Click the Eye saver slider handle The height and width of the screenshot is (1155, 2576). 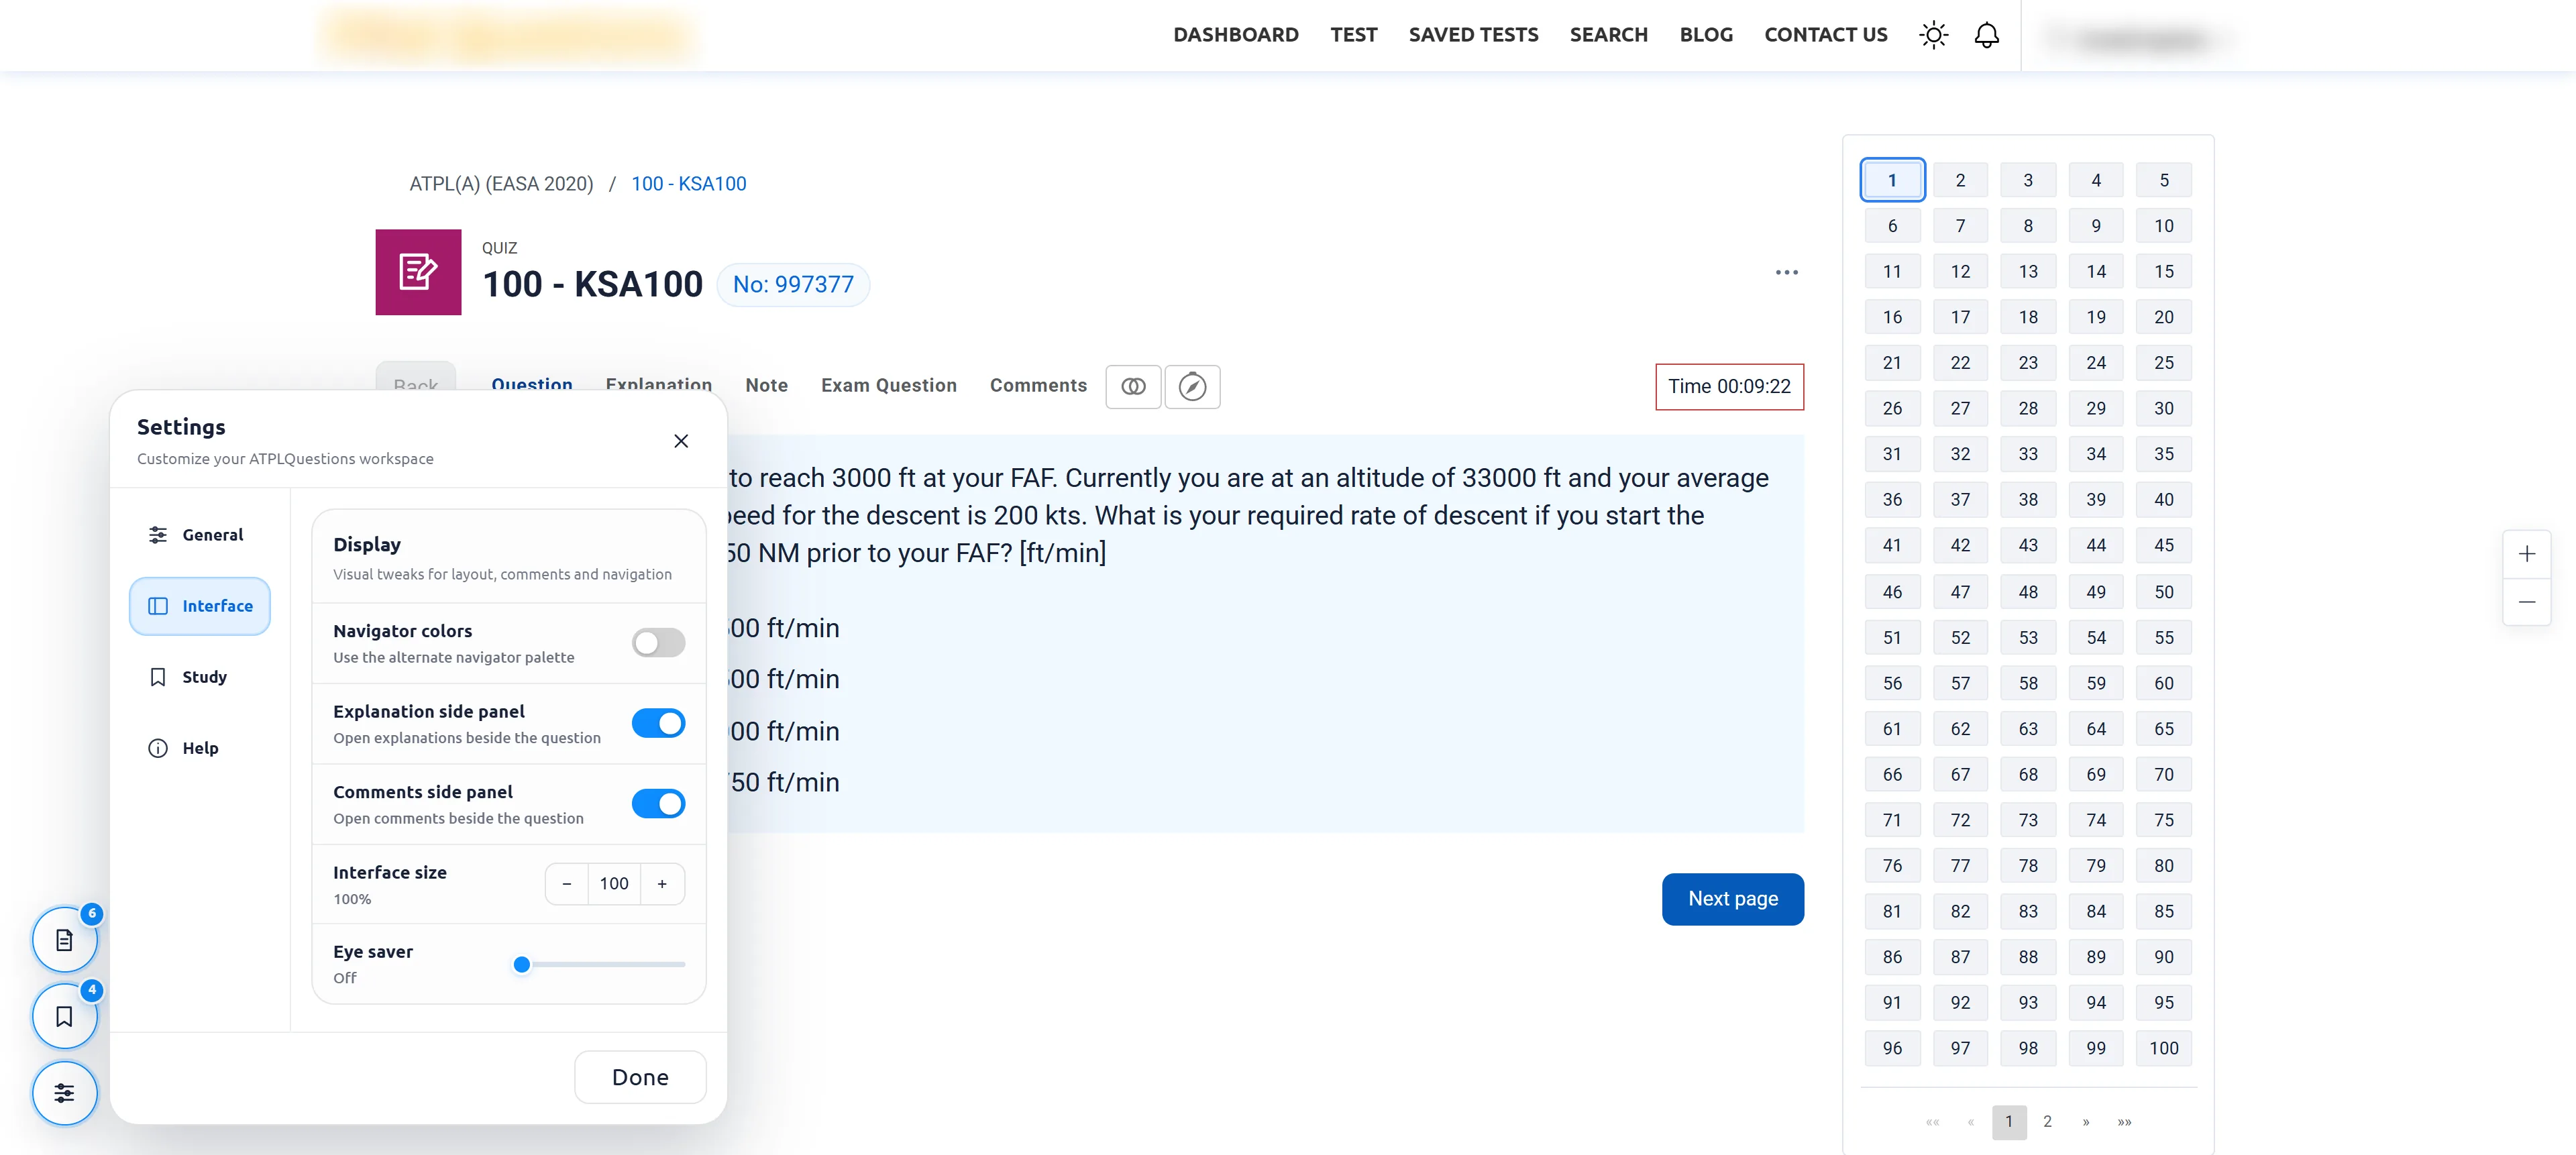tap(521, 965)
